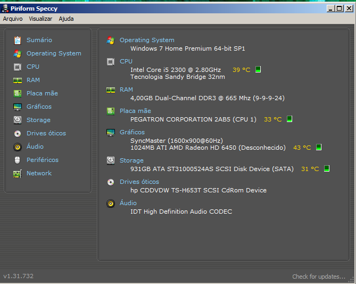Select Periféricos in the sidebar

tap(43, 160)
